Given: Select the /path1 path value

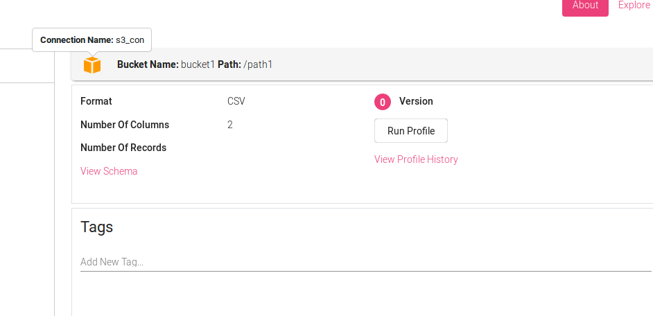Looking at the screenshot, I should tap(258, 64).
